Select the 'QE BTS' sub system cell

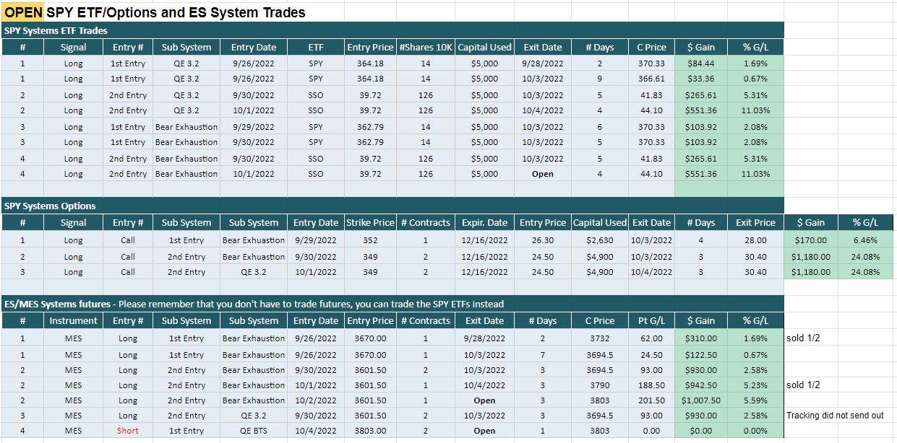[x=254, y=431]
